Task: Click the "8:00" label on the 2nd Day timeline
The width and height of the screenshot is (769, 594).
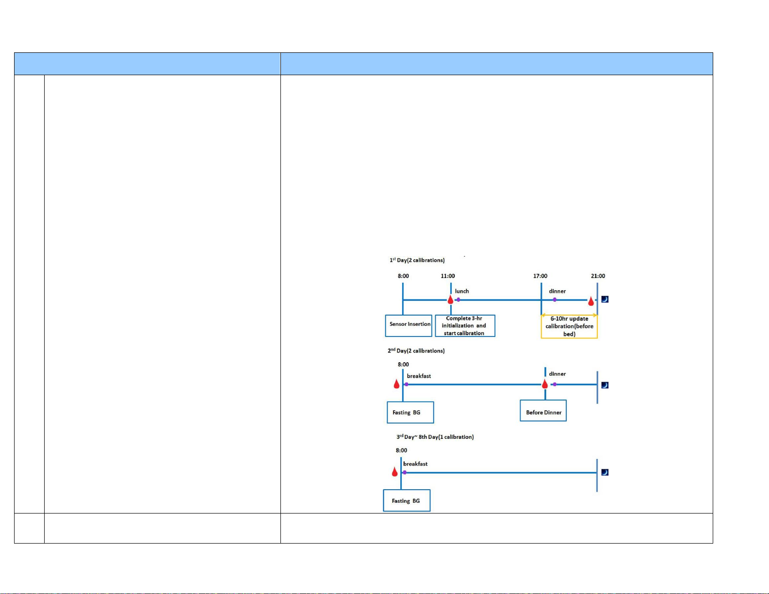Action: click(x=403, y=365)
